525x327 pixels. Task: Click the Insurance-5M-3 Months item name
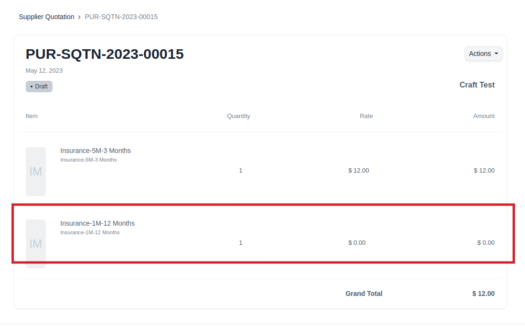95,151
